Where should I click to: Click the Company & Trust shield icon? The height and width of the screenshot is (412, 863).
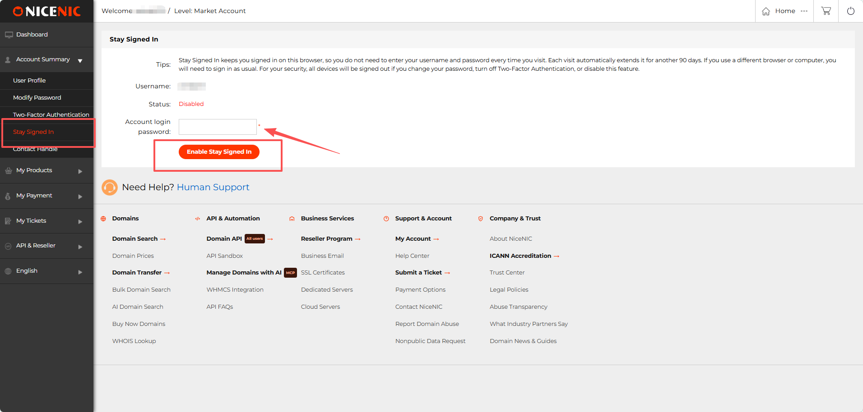click(x=481, y=219)
